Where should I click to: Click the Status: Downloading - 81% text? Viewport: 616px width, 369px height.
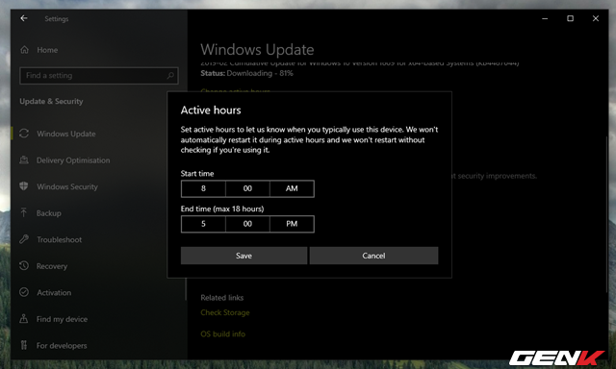[246, 73]
